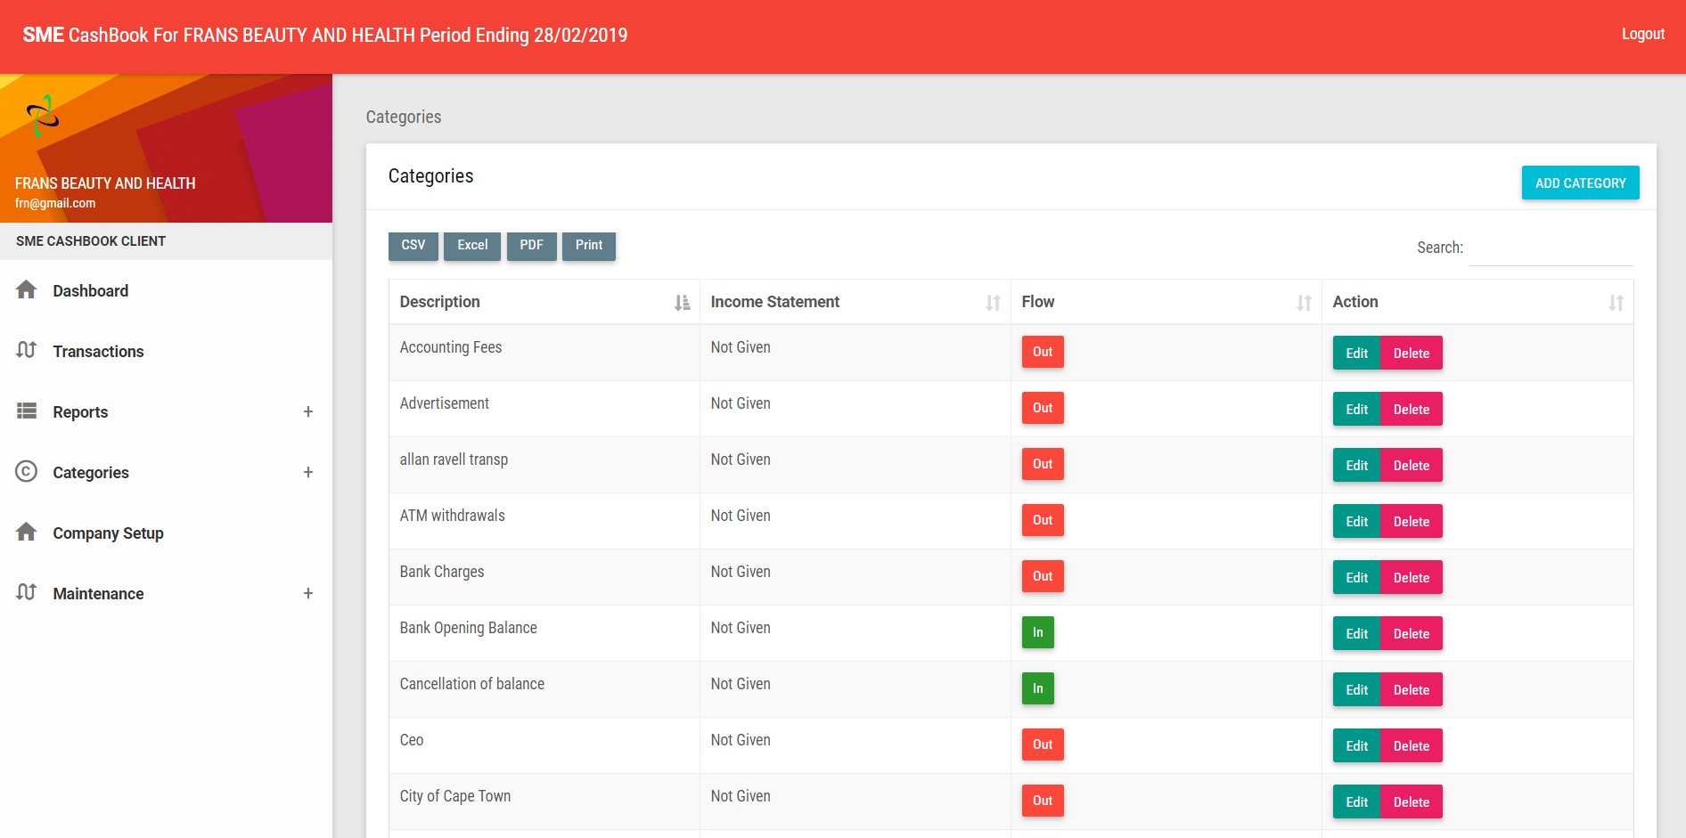Focus the Search input field
The width and height of the screenshot is (1686, 838).
pyautogui.click(x=1551, y=248)
